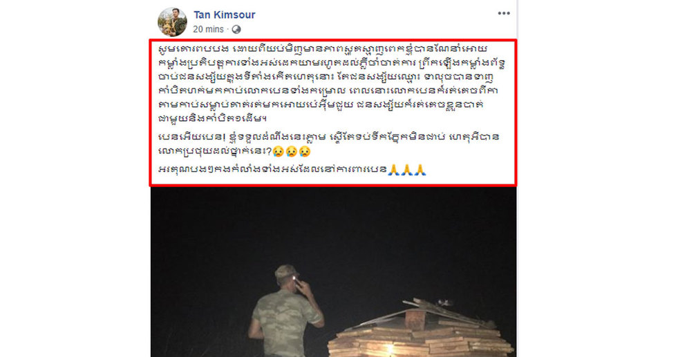This screenshot has width=687, height=357.
Task: Click the final thank-you line of post
Action: click(292, 169)
